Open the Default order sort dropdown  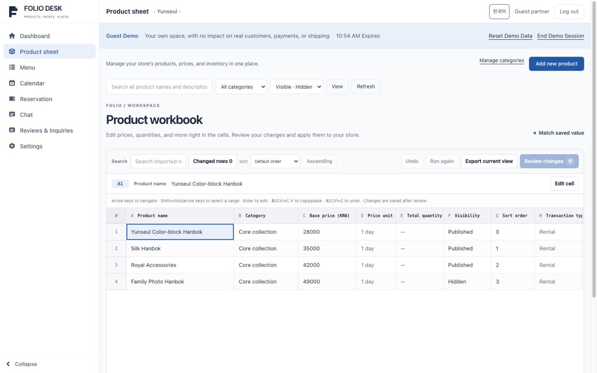click(275, 161)
